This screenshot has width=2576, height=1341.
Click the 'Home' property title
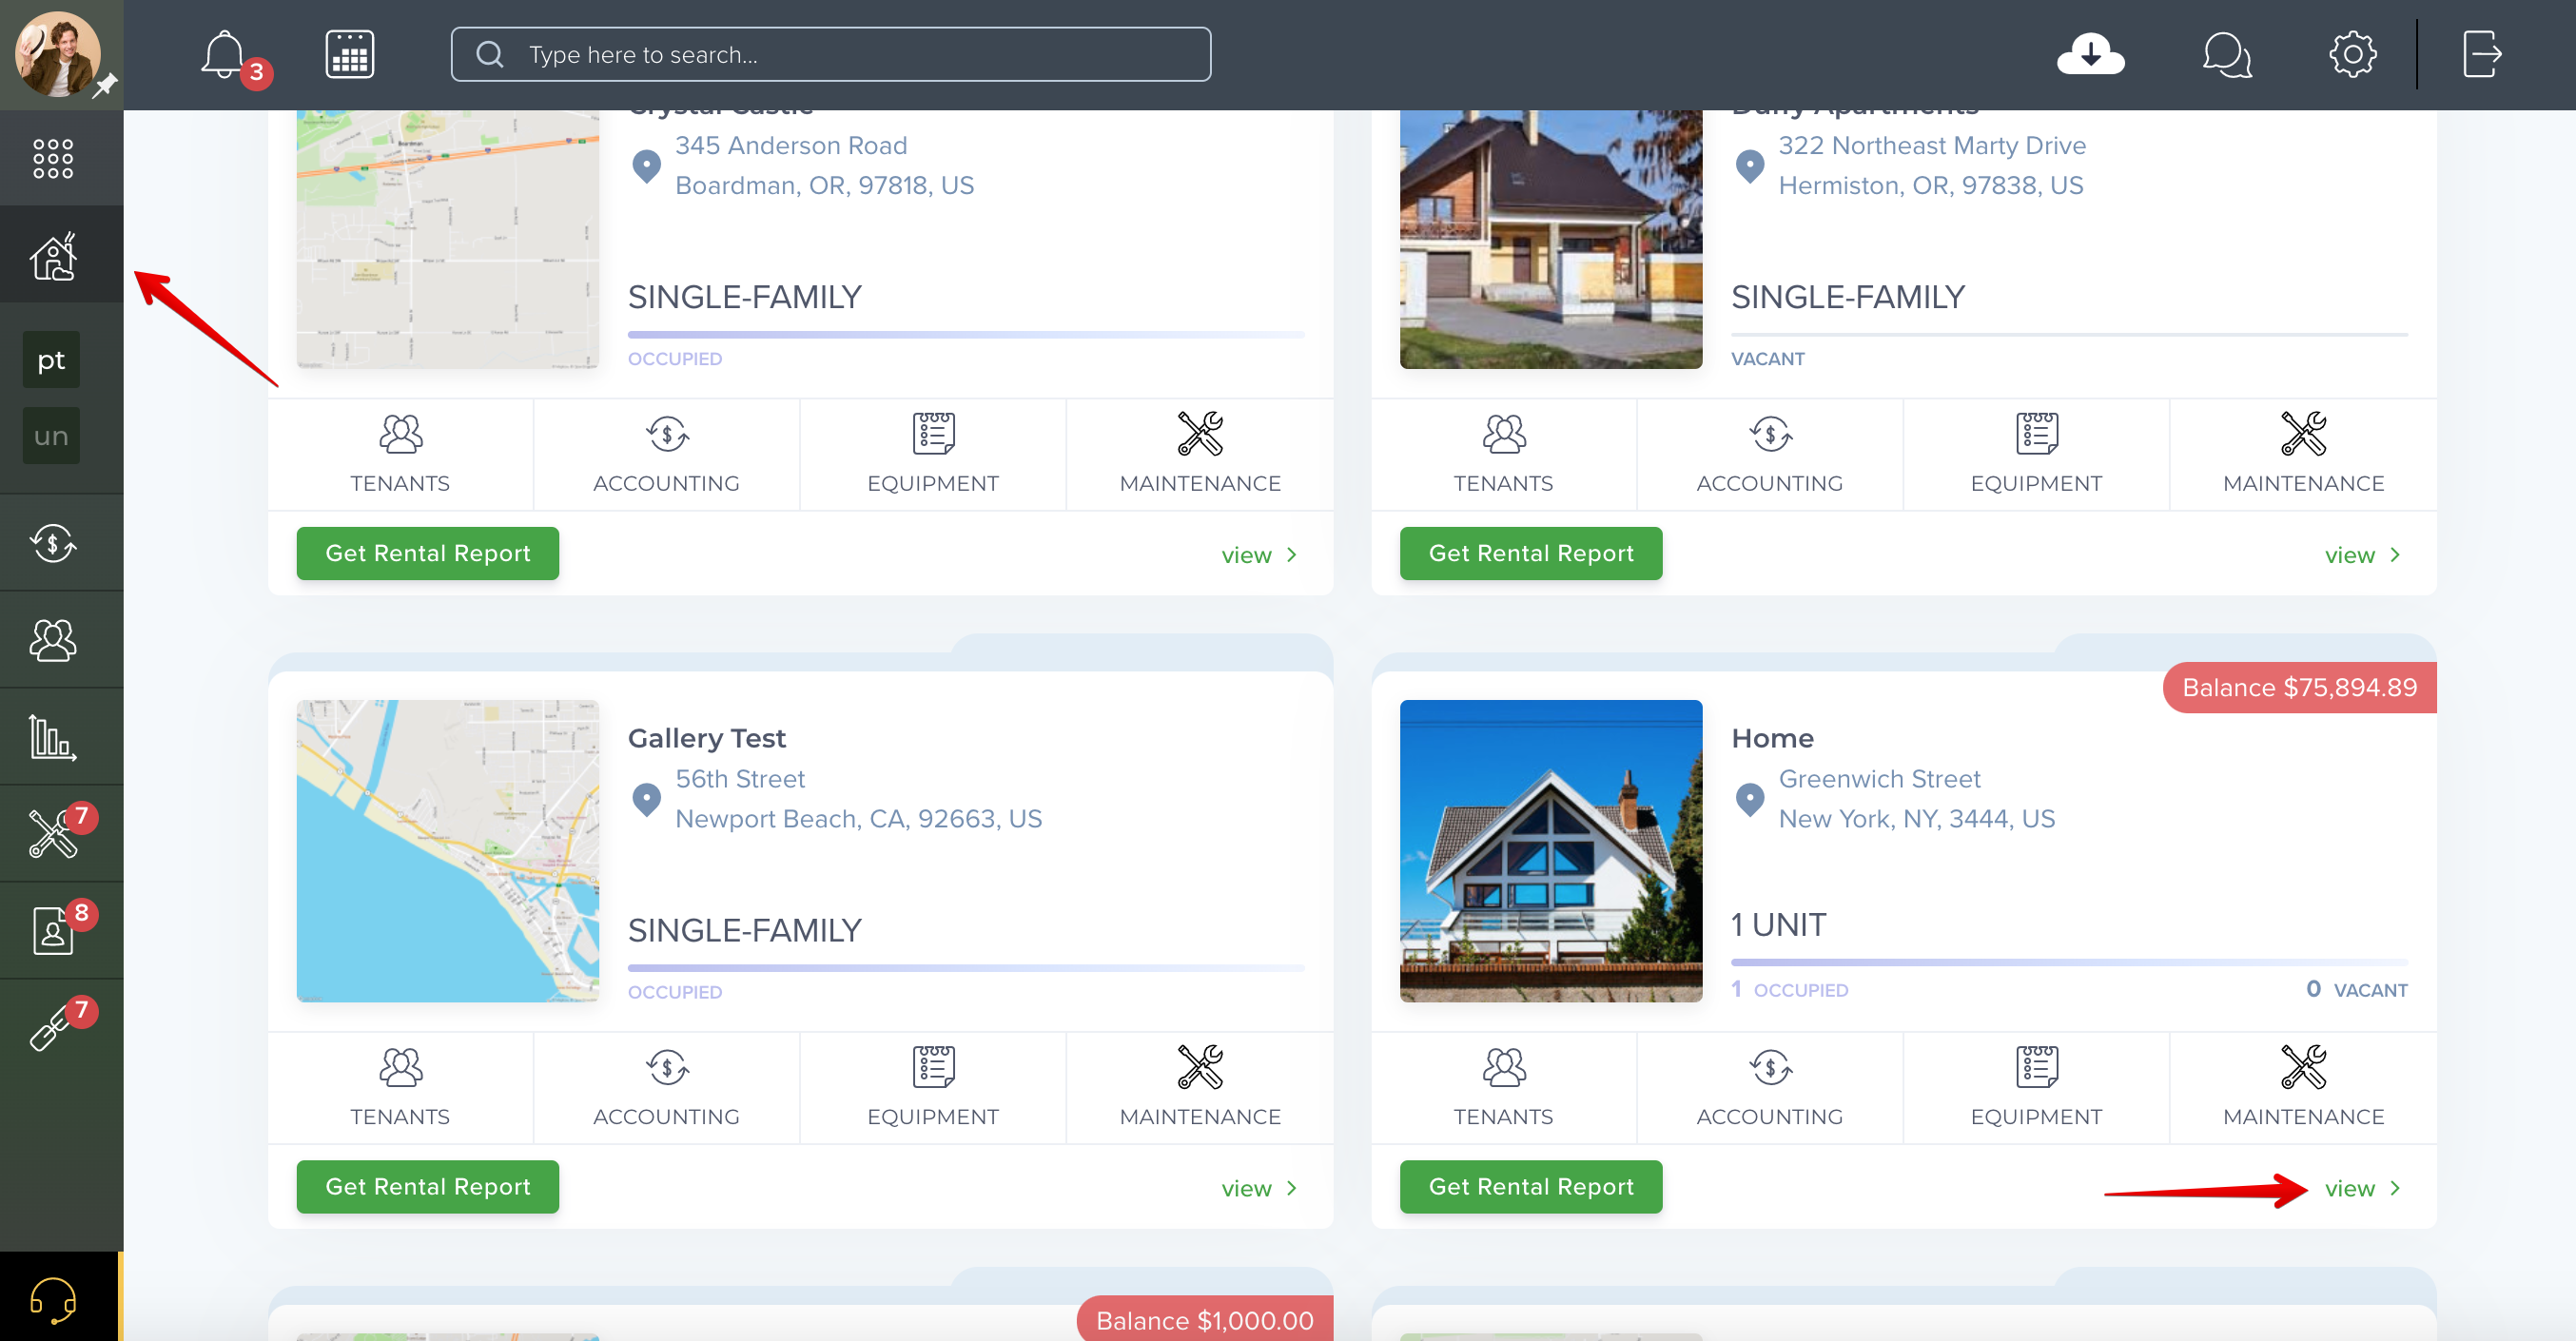pos(1772,738)
